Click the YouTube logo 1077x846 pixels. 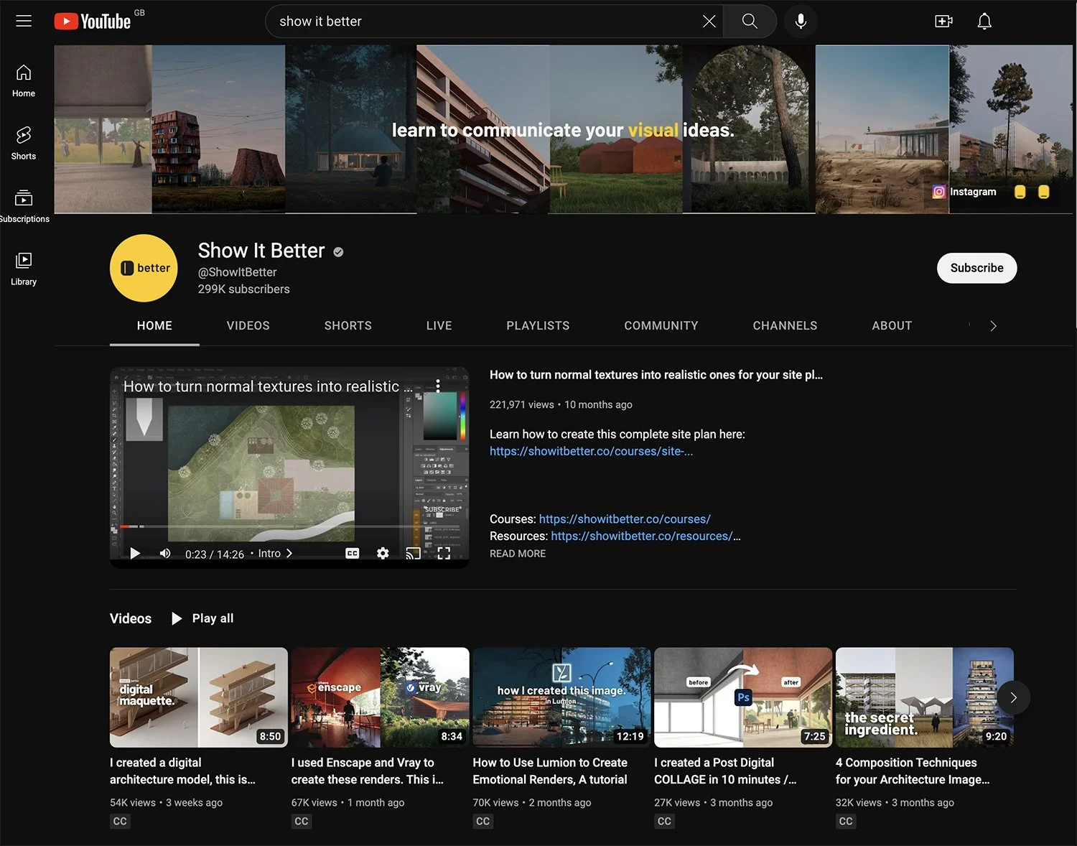[x=93, y=22]
